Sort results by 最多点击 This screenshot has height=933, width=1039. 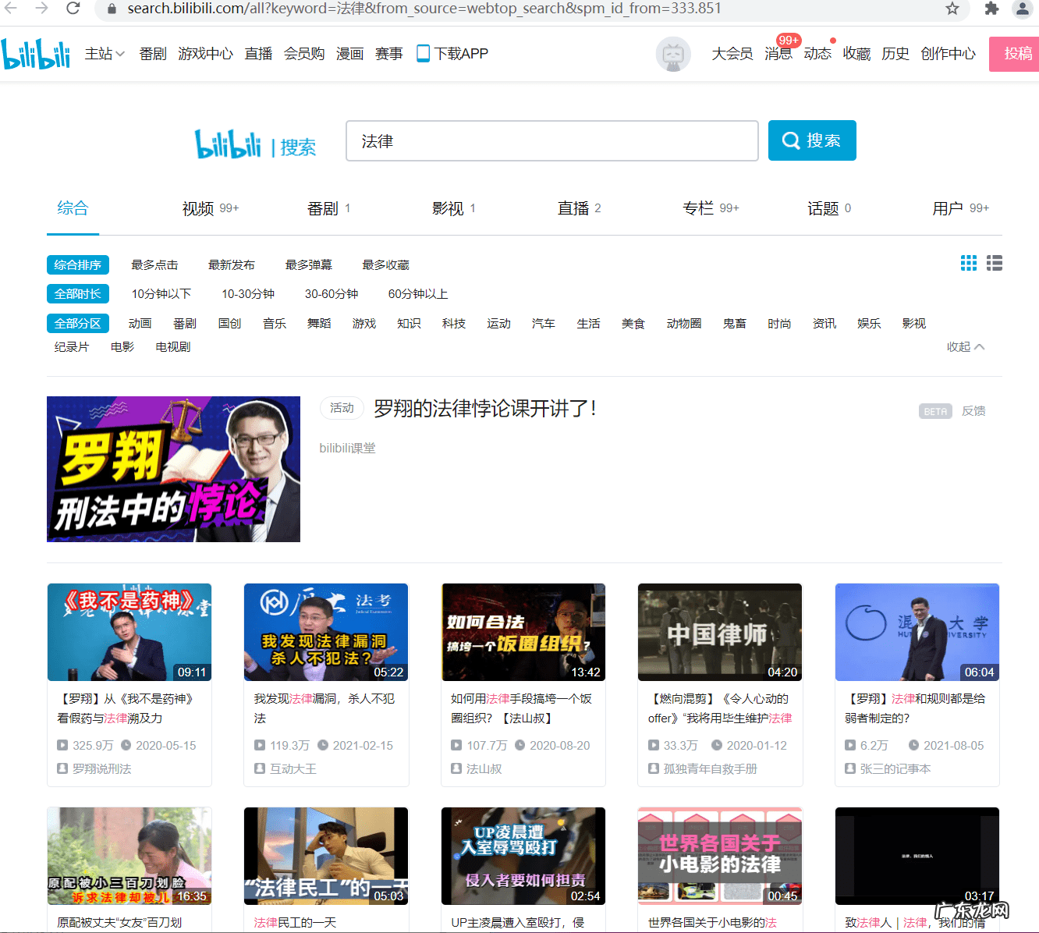tap(154, 264)
